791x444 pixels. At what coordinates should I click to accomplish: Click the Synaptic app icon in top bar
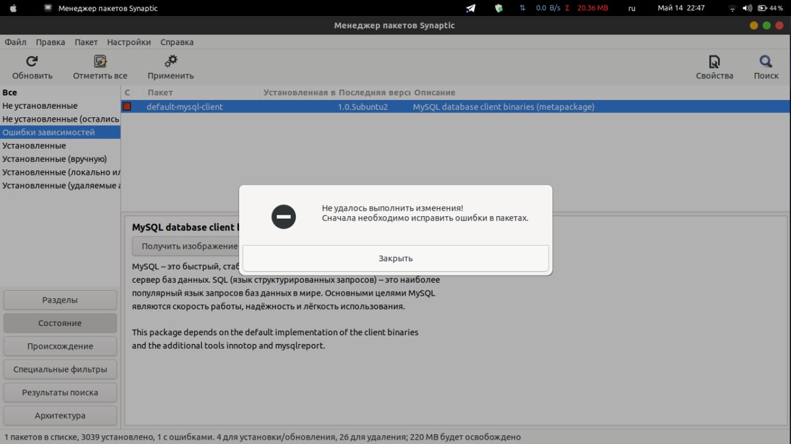[x=48, y=9]
